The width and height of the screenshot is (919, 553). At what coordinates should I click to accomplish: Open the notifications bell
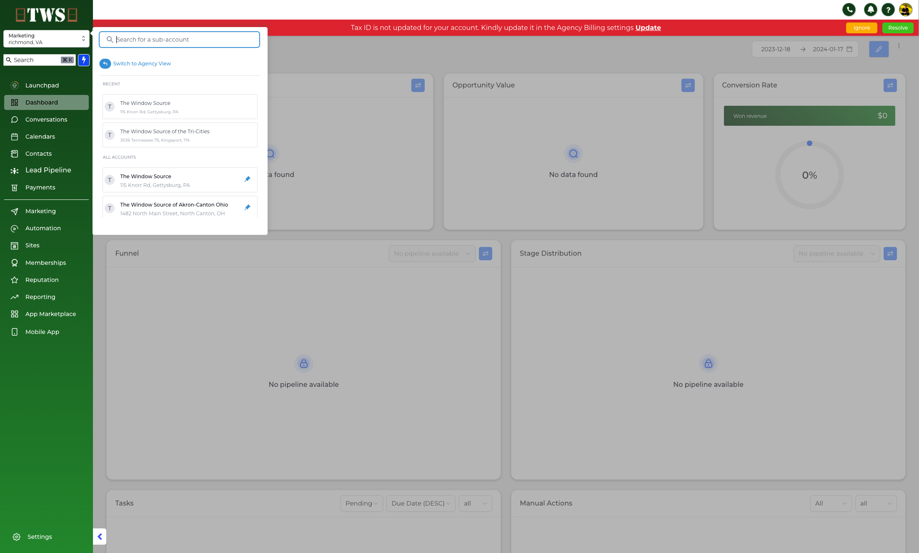point(870,9)
